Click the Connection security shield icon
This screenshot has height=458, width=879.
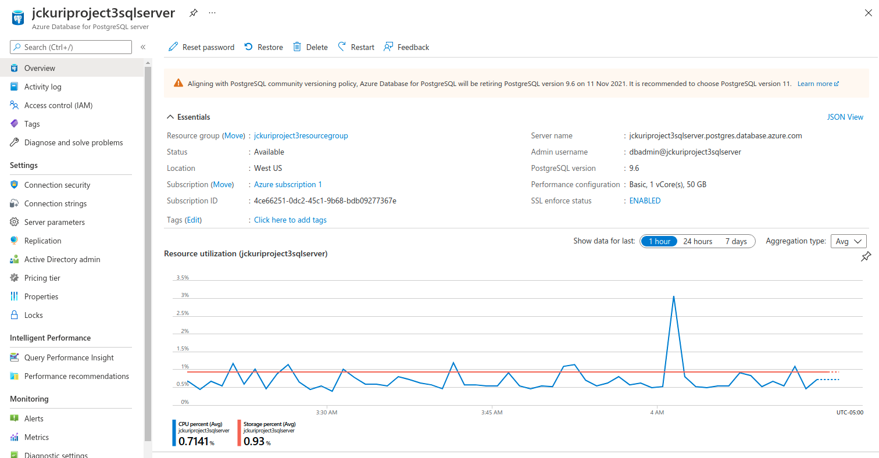point(15,185)
